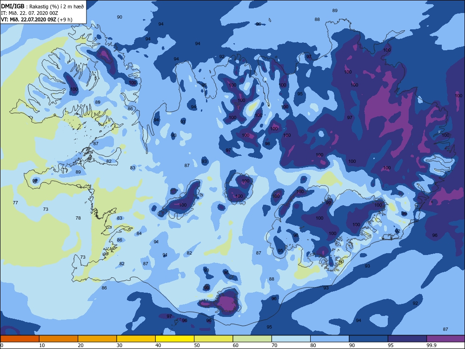465x349 pixels.
Task: Click the bright yellow 40–50 legend swatch
Action: tap(175, 339)
